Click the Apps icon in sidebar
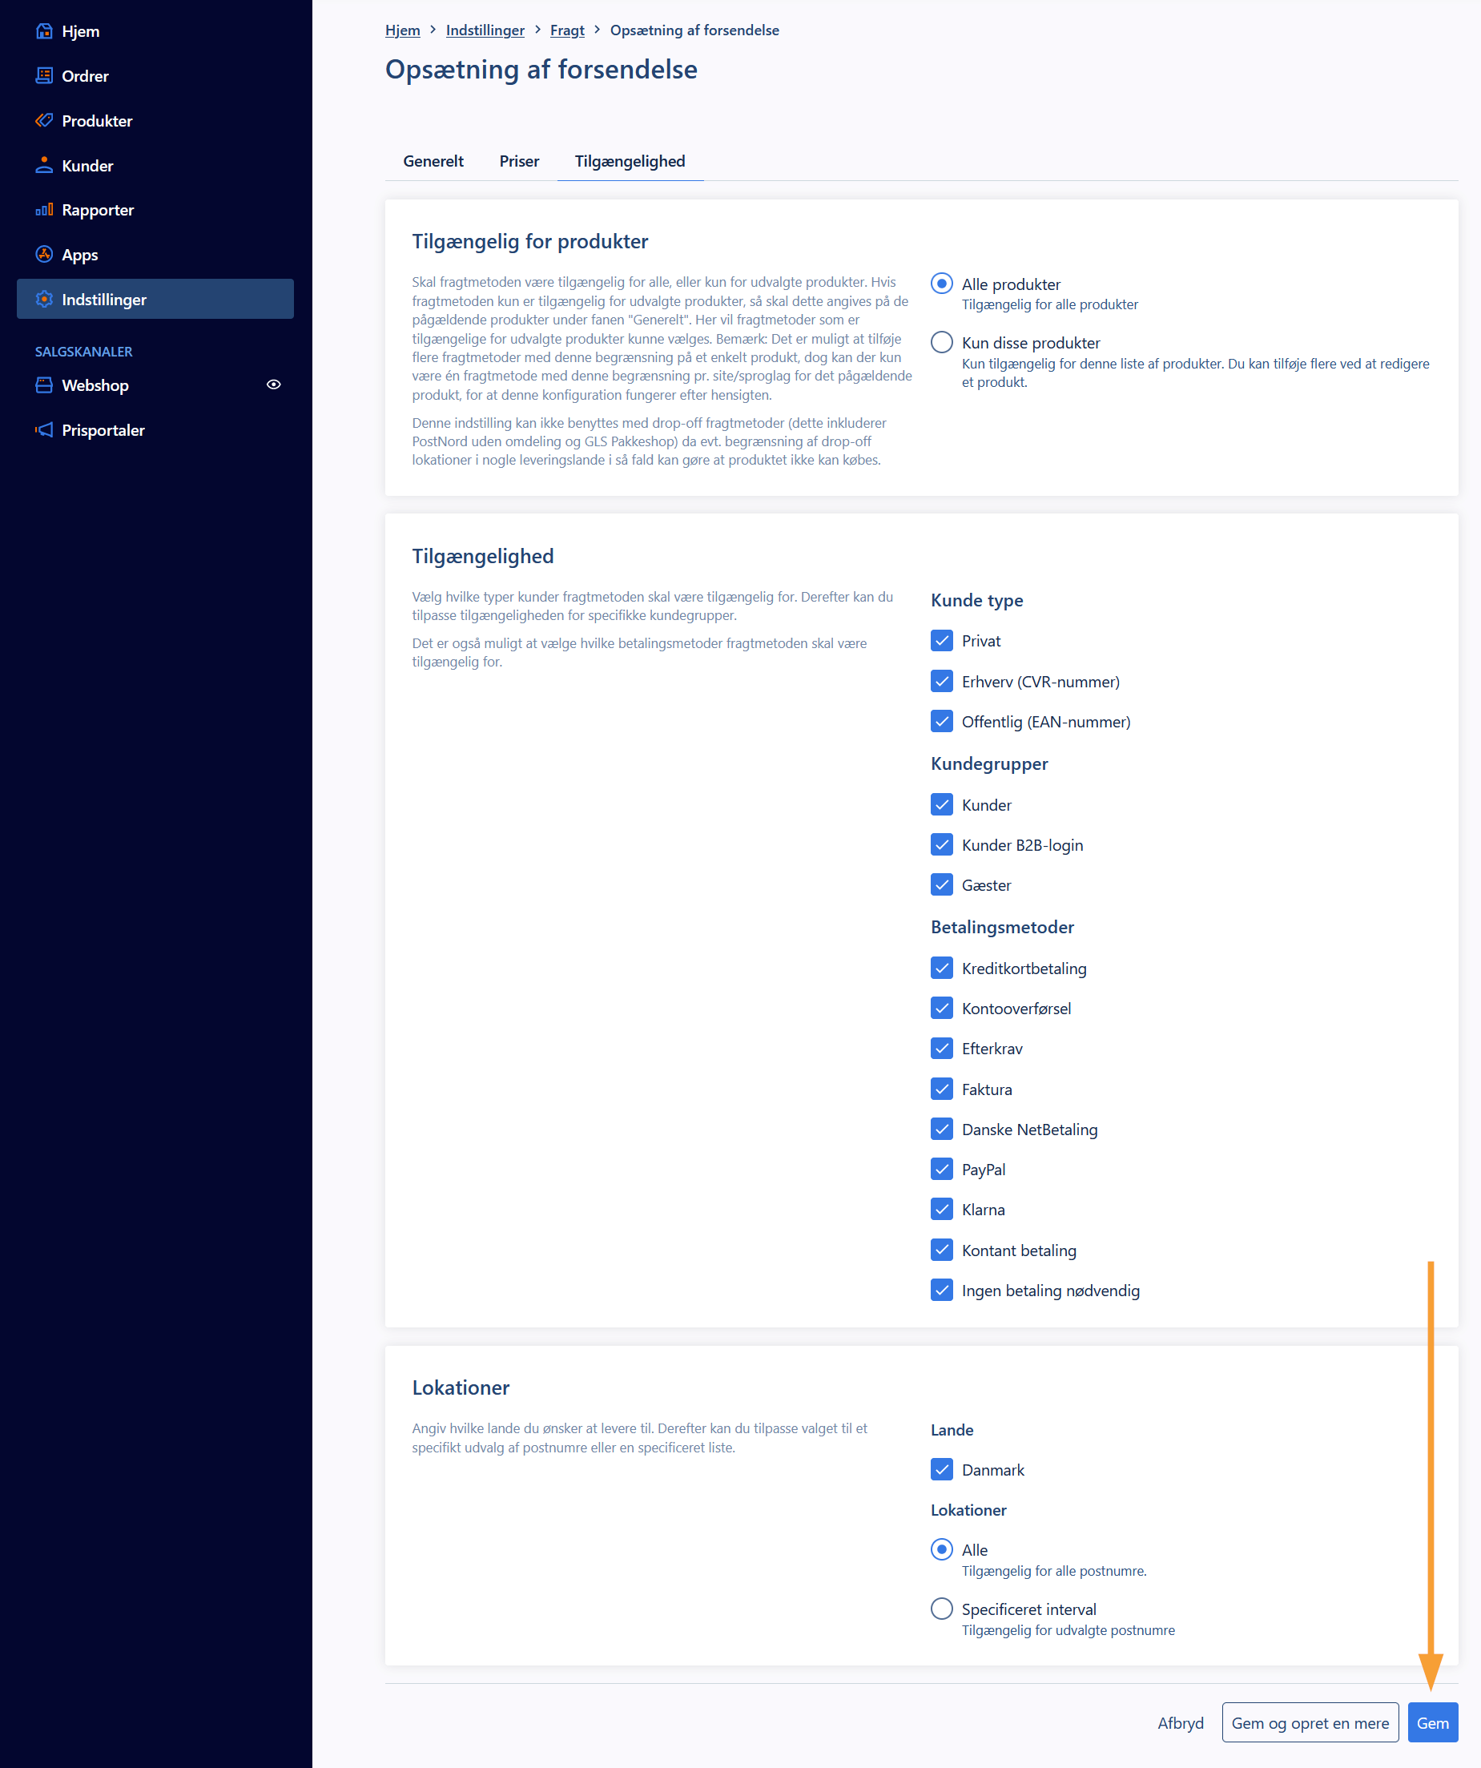1481x1768 pixels. pos(44,254)
